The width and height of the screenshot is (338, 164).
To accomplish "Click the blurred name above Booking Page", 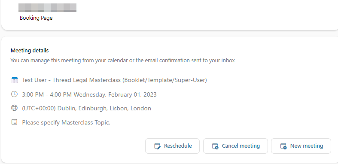I will pos(47,8).
